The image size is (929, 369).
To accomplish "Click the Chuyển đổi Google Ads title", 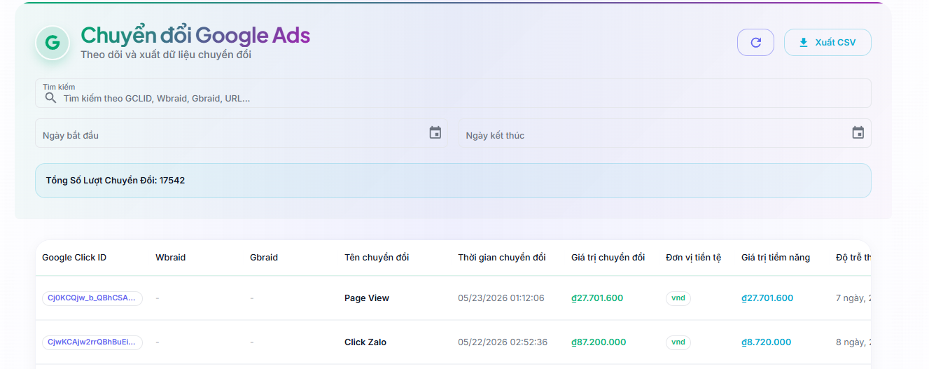I will pyautogui.click(x=195, y=35).
